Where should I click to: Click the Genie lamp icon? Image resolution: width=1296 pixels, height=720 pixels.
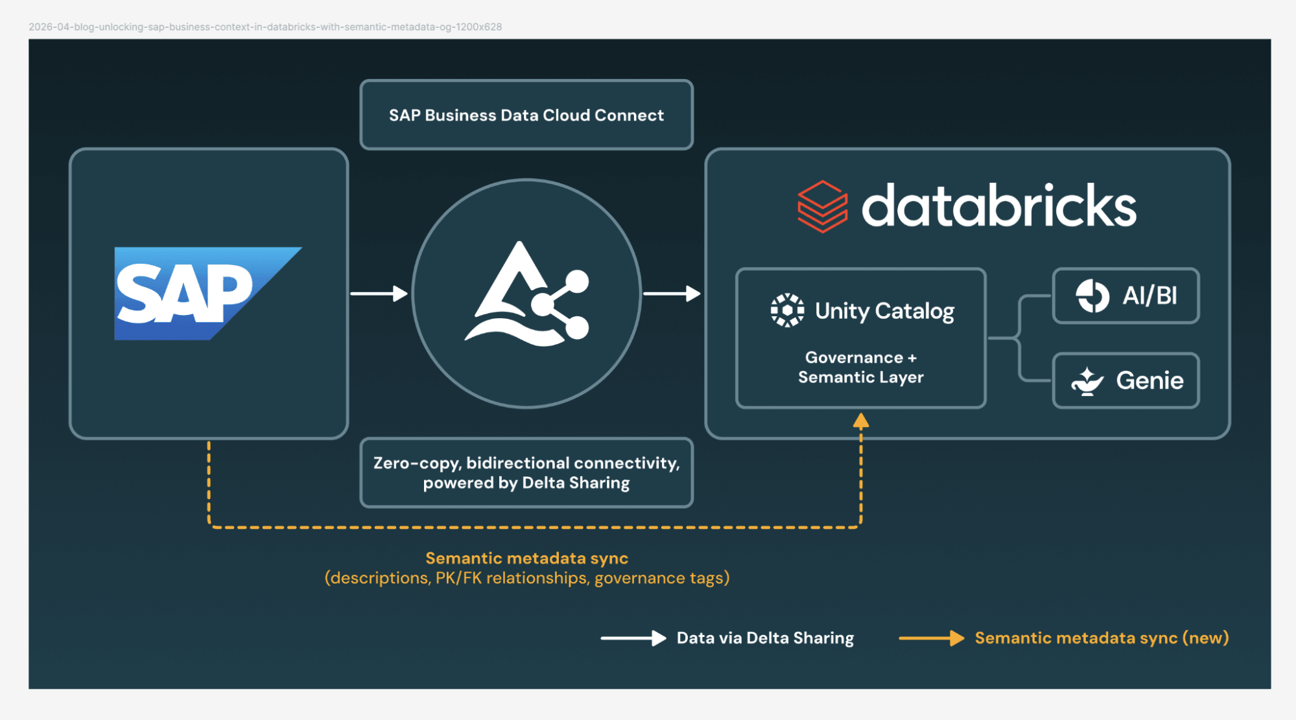1087,380
